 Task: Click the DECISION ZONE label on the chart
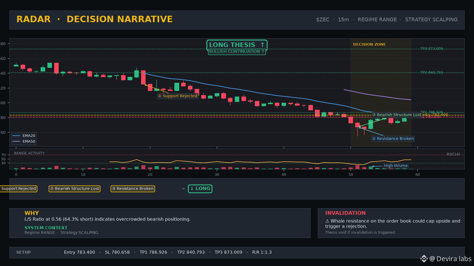click(369, 44)
